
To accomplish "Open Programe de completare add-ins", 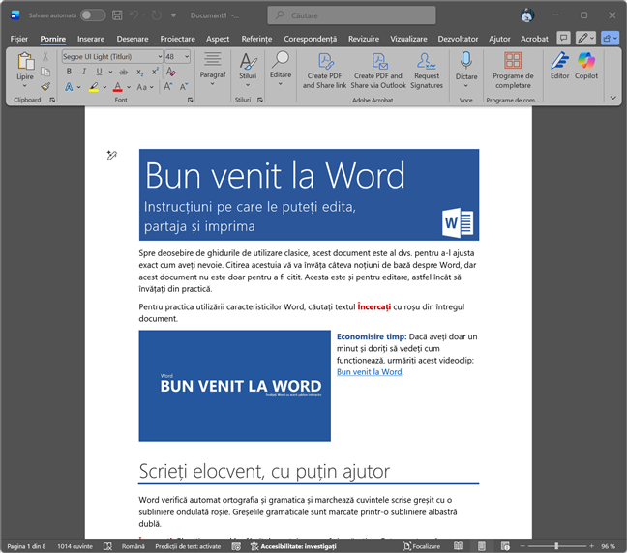I will 513,71.
